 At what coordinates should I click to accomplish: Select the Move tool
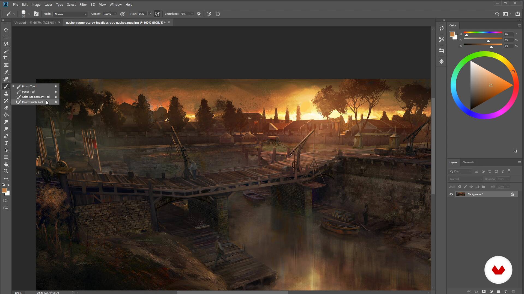tap(6, 30)
